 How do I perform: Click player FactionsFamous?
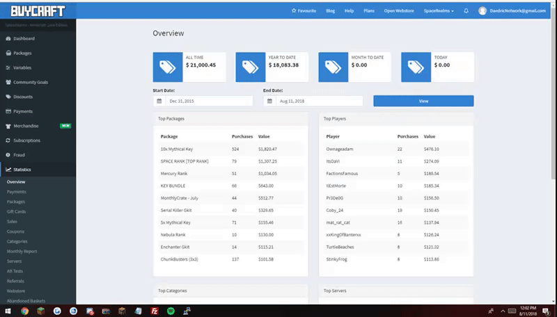click(342, 173)
